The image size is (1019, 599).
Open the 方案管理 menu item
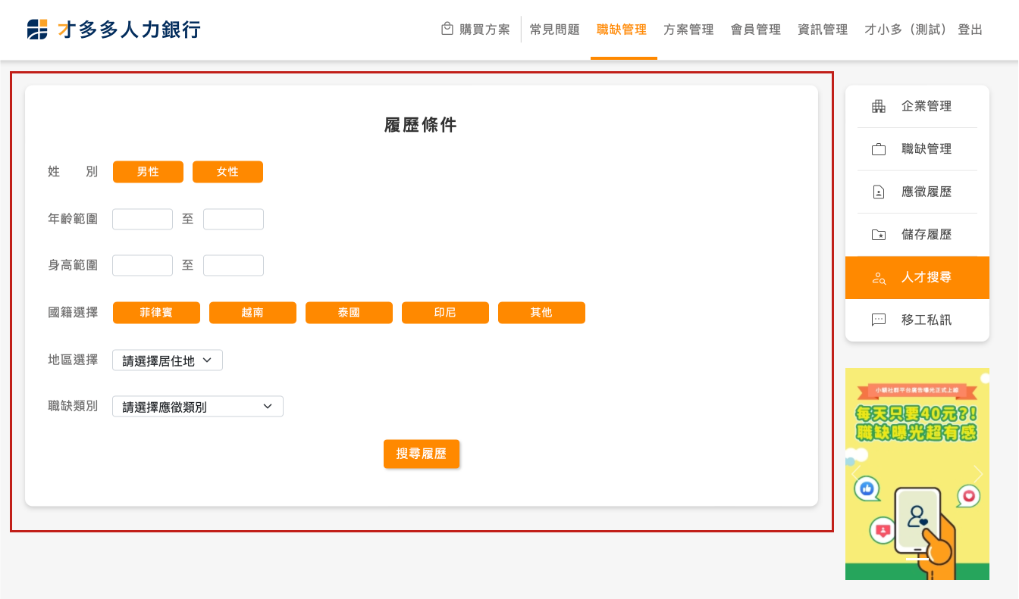pos(688,30)
